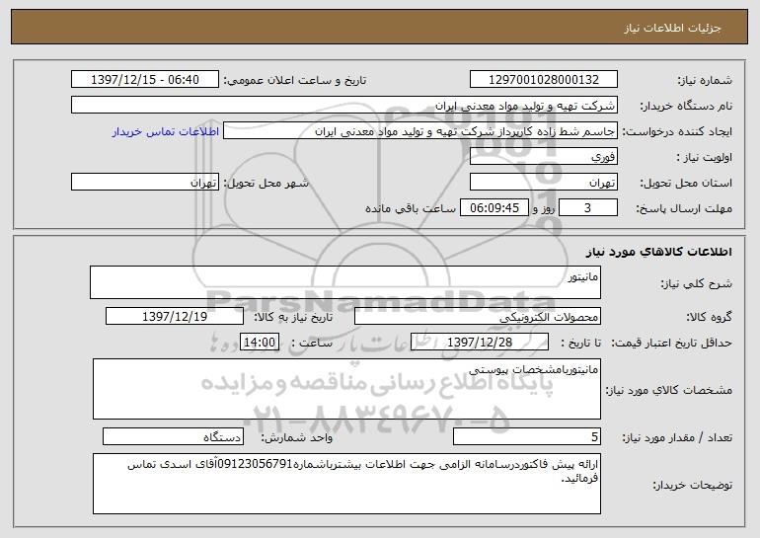
Task: Click the quantity field showing 5
Action: [x=527, y=436]
